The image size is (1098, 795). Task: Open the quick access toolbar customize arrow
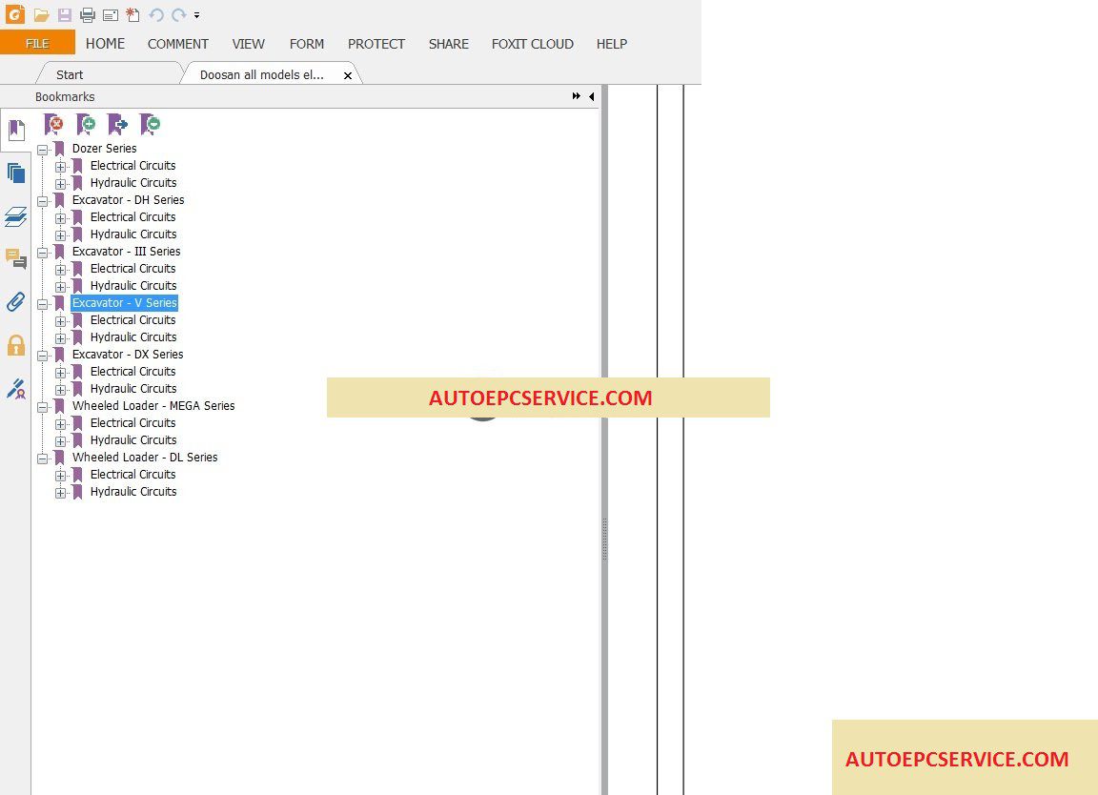click(x=196, y=14)
